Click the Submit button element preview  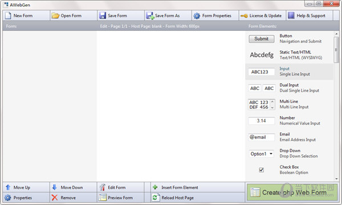pos(262,39)
